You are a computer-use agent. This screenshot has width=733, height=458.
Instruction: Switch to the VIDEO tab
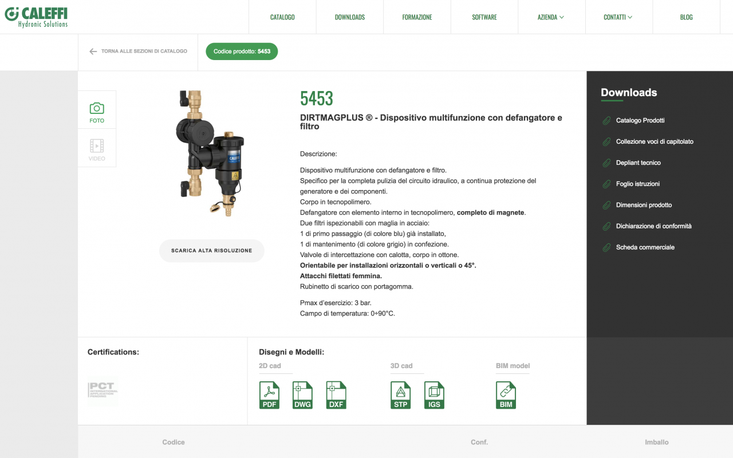[x=97, y=148]
